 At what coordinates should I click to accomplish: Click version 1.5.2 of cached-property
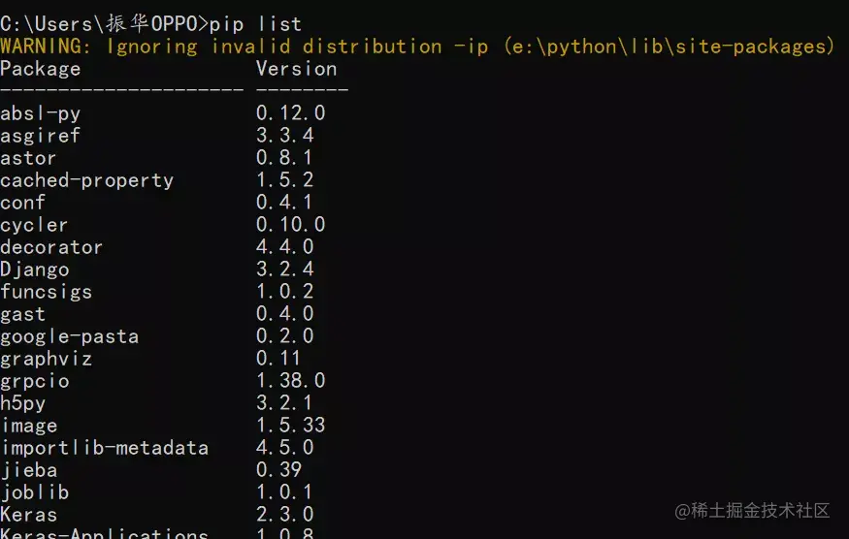coord(285,179)
